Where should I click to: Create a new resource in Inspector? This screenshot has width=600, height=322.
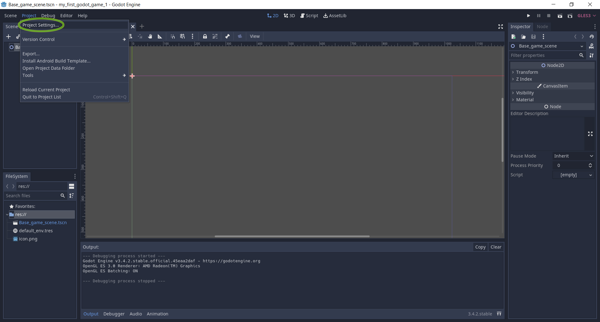coord(513,37)
